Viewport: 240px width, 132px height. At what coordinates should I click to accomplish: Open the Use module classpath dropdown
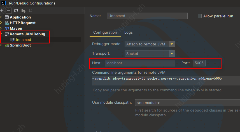click(188, 103)
